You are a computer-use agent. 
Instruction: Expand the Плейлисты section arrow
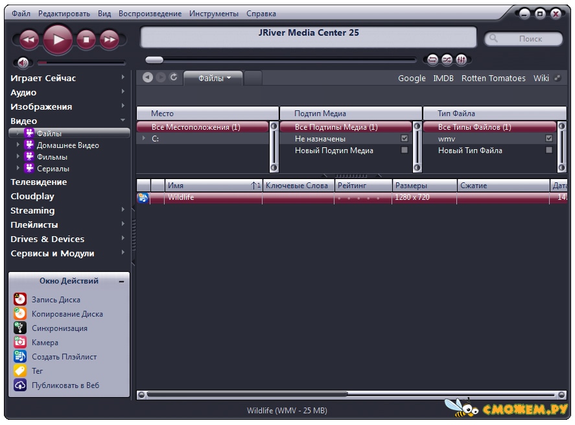tap(123, 225)
